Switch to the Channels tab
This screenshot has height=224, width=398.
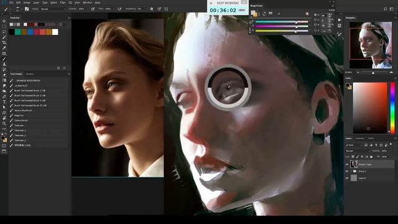pos(359,138)
